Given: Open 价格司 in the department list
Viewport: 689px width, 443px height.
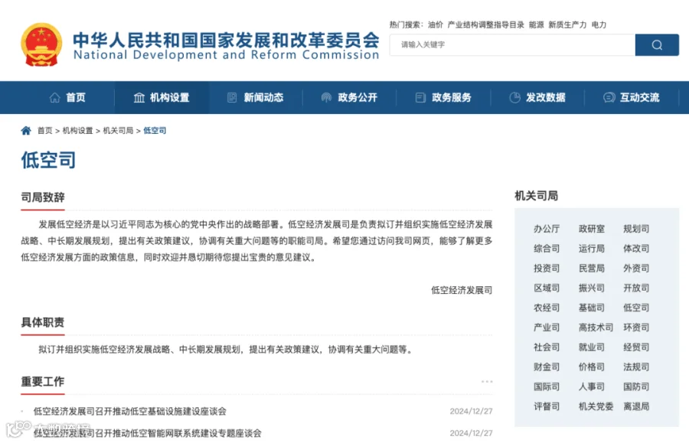Looking at the screenshot, I should pyautogui.click(x=592, y=367).
